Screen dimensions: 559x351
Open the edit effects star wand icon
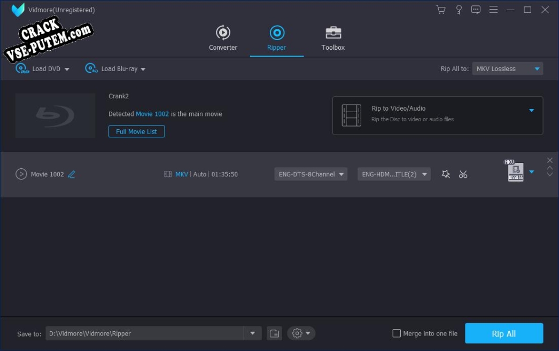[446, 174]
